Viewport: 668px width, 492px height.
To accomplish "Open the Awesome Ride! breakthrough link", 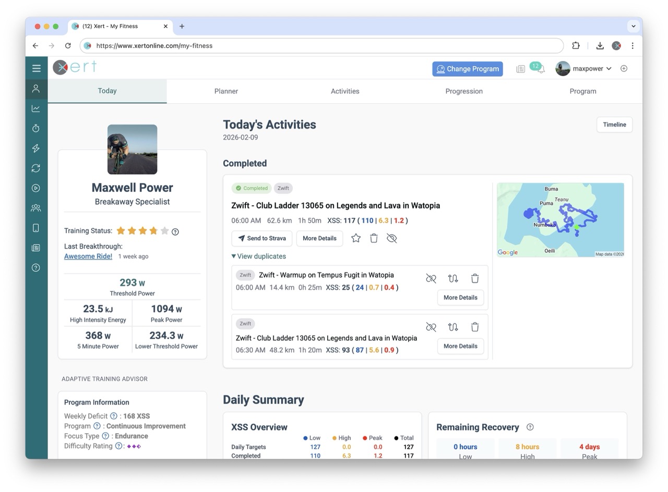I will pos(88,256).
